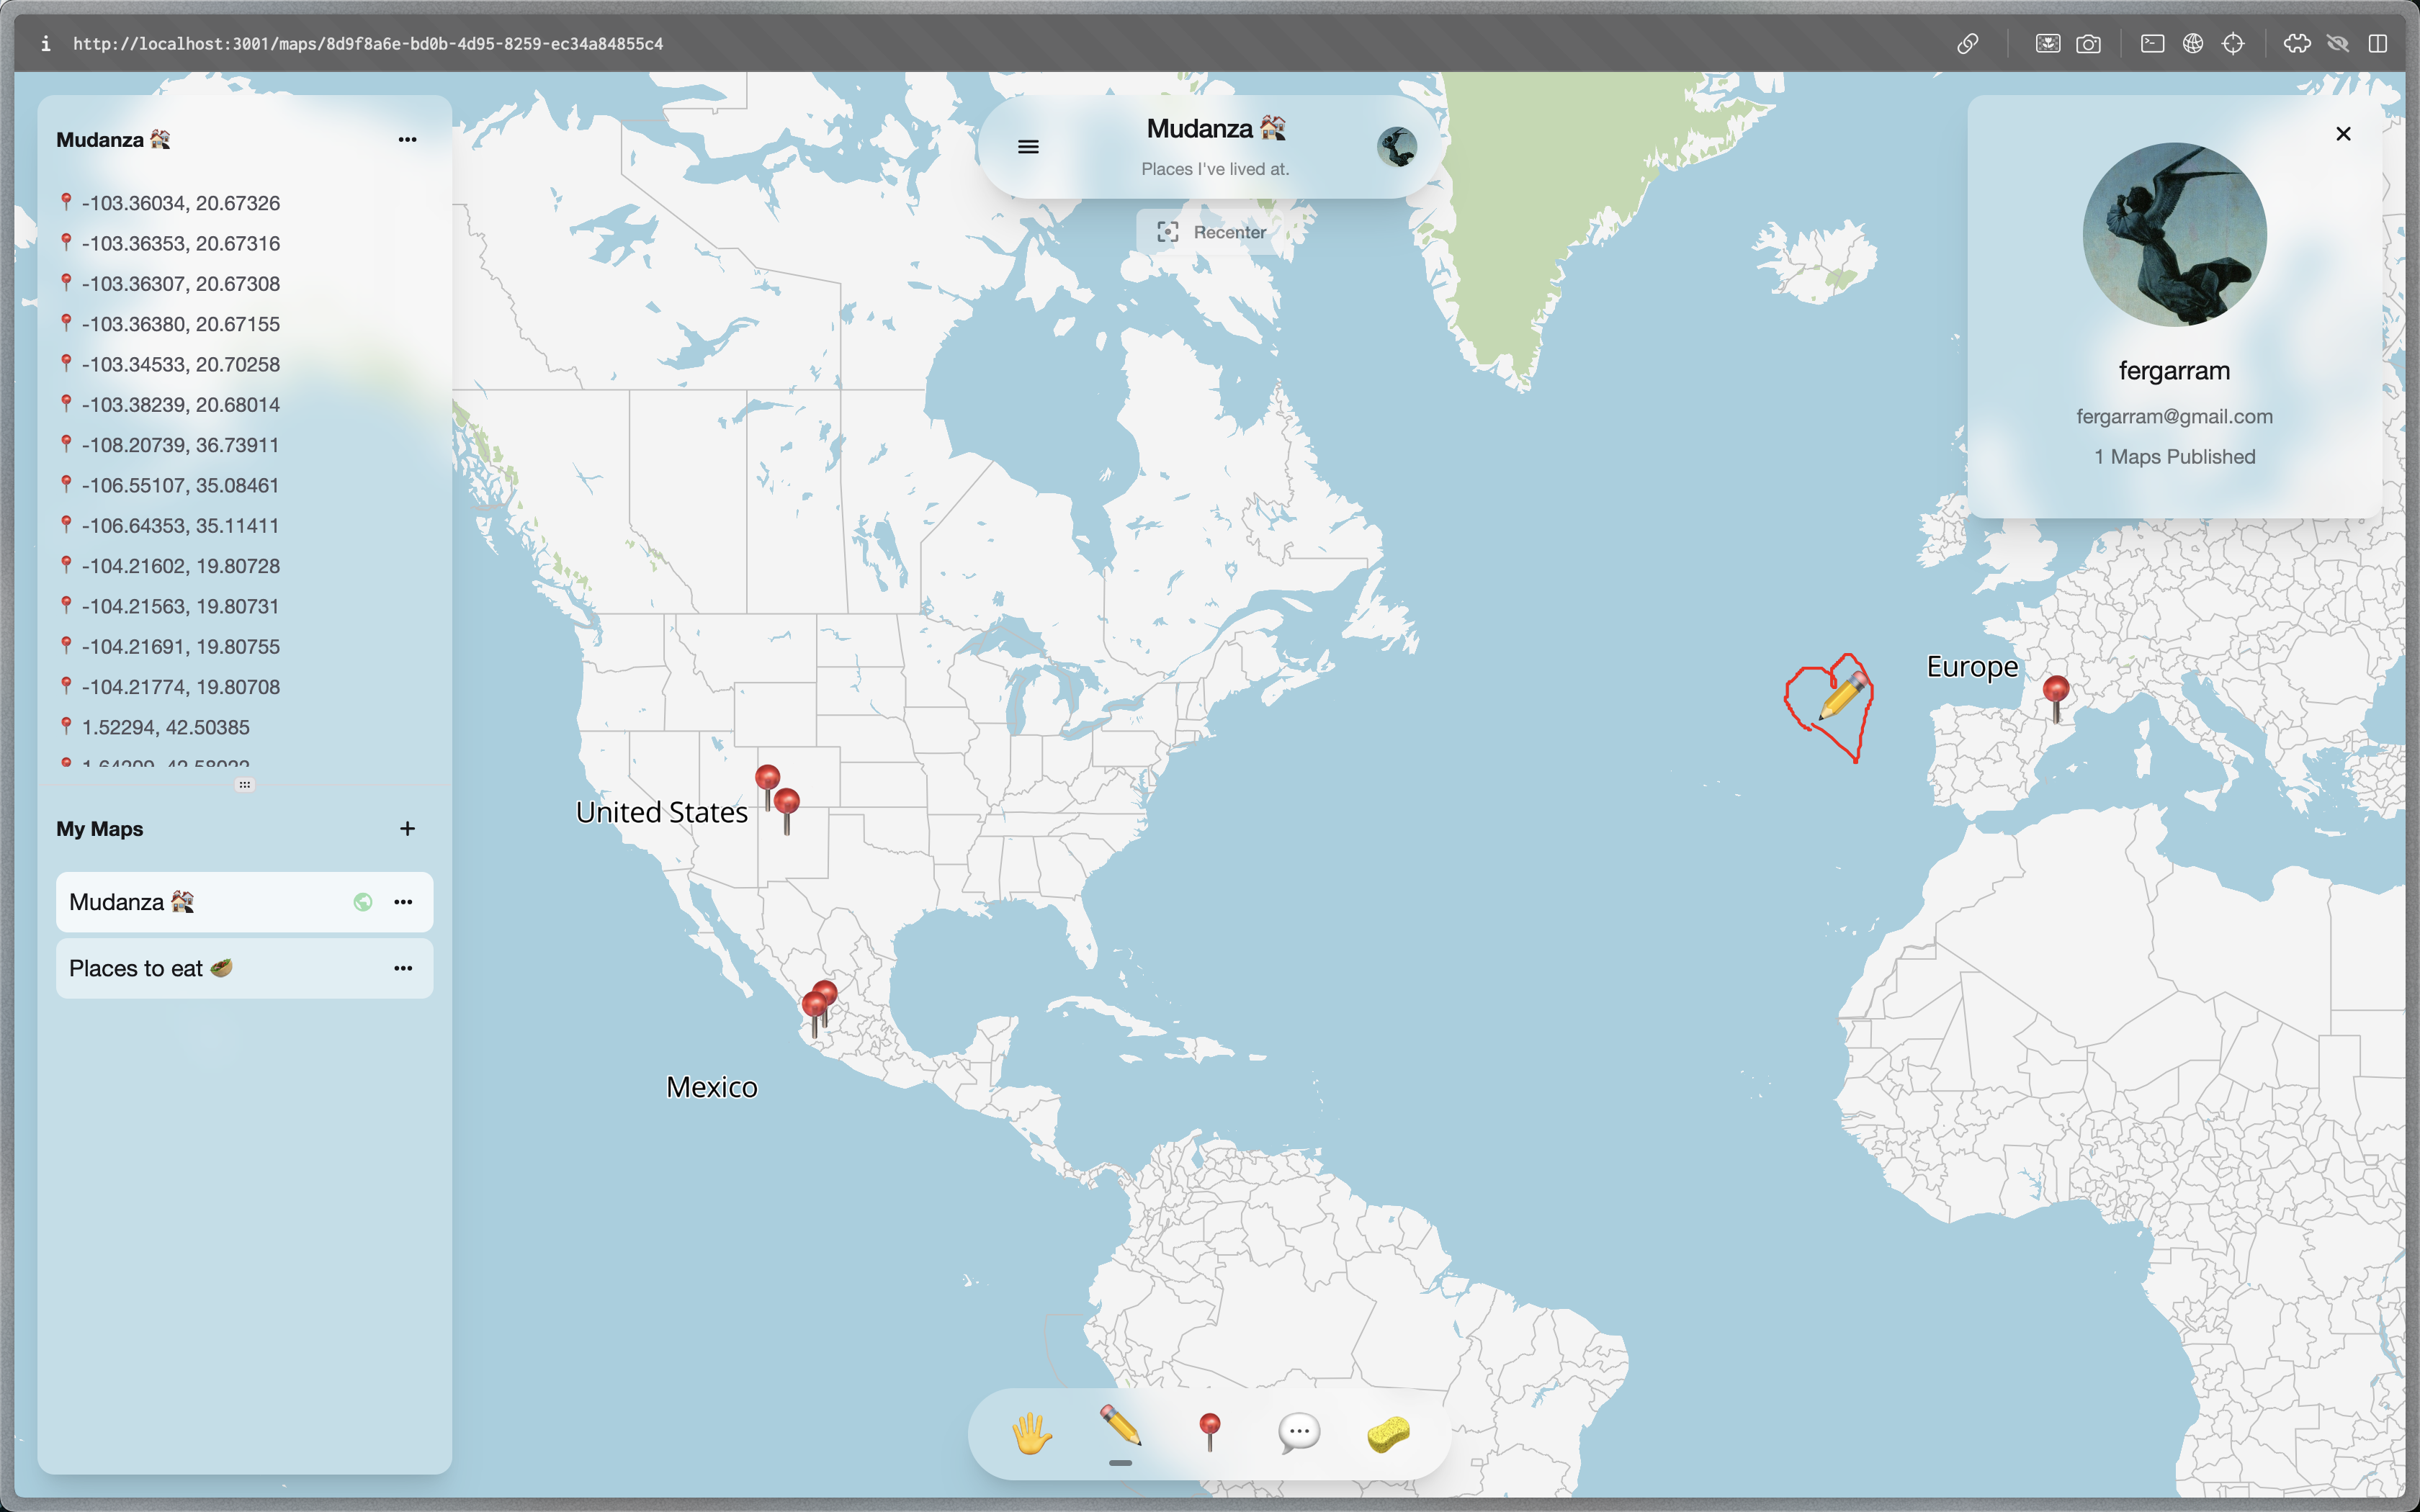
Task: Click the Recenter button
Action: [x=1211, y=232]
